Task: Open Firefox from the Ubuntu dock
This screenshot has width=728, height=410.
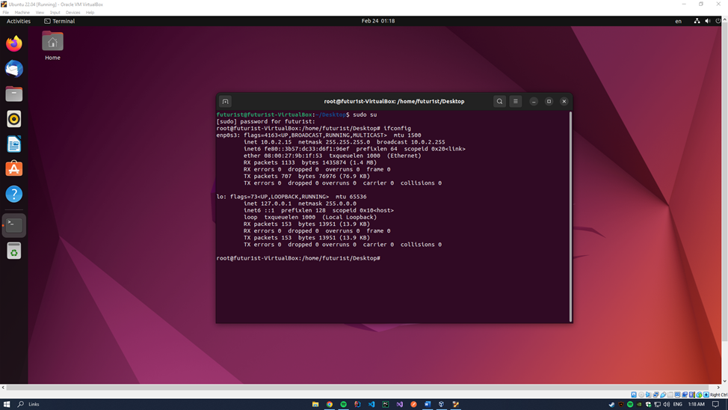Action: click(14, 43)
